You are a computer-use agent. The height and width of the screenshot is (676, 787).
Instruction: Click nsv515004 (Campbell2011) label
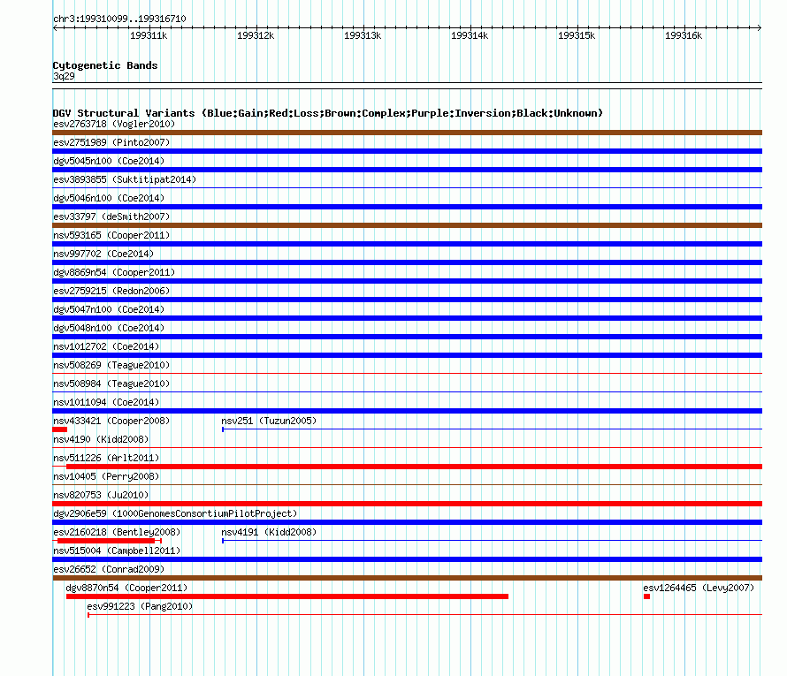pyautogui.click(x=117, y=551)
